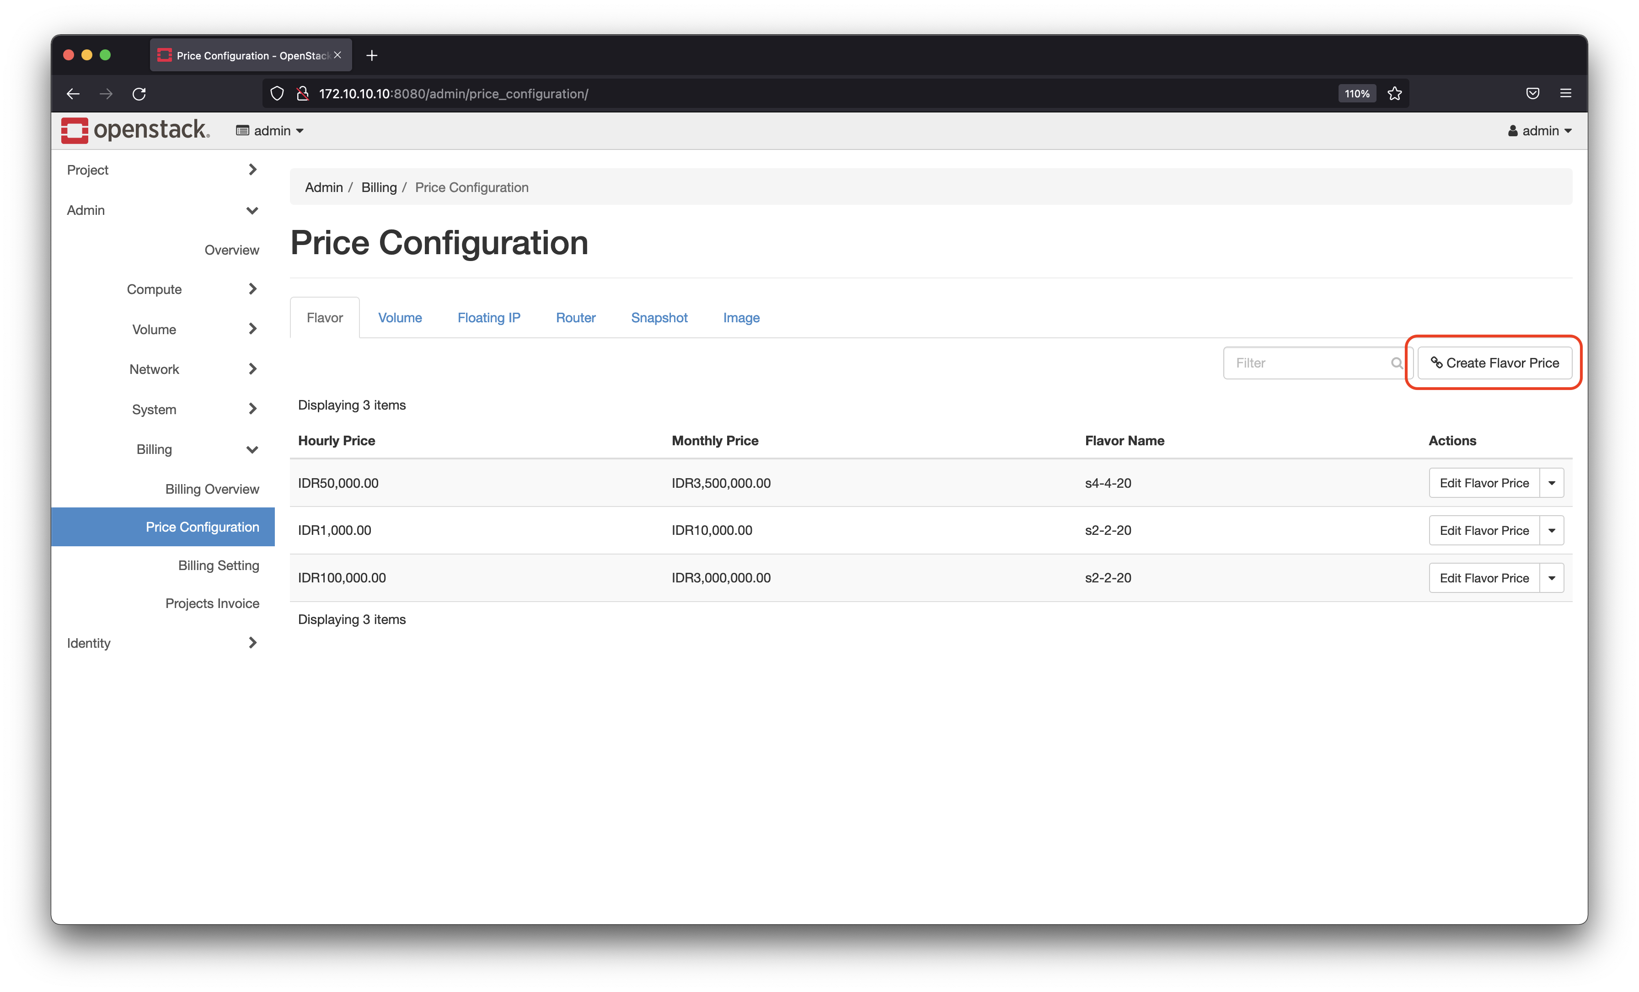
Task: Switch to the Volume tab
Action: tap(401, 316)
